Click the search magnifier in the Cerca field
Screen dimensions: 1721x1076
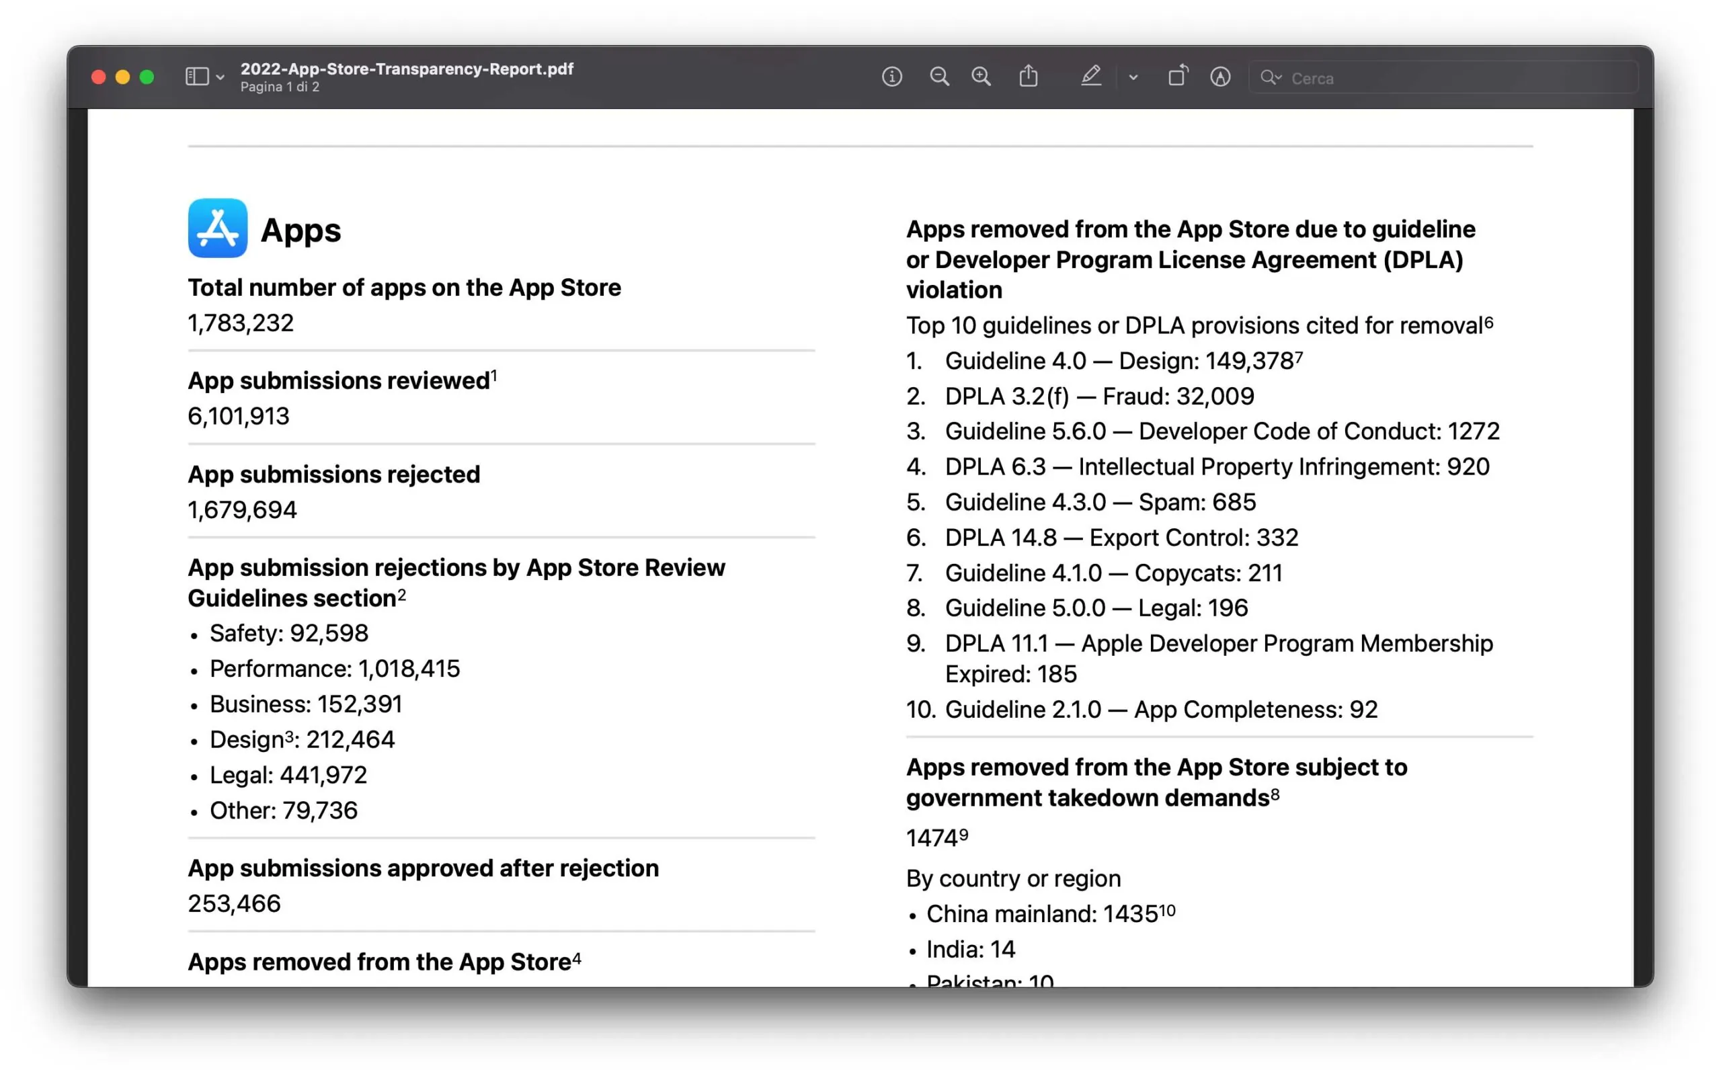(1271, 78)
